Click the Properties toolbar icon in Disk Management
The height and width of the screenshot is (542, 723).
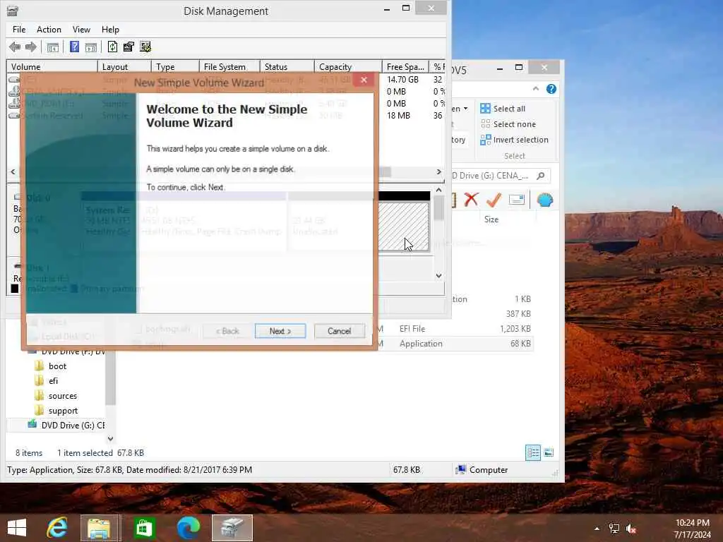click(129, 47)
